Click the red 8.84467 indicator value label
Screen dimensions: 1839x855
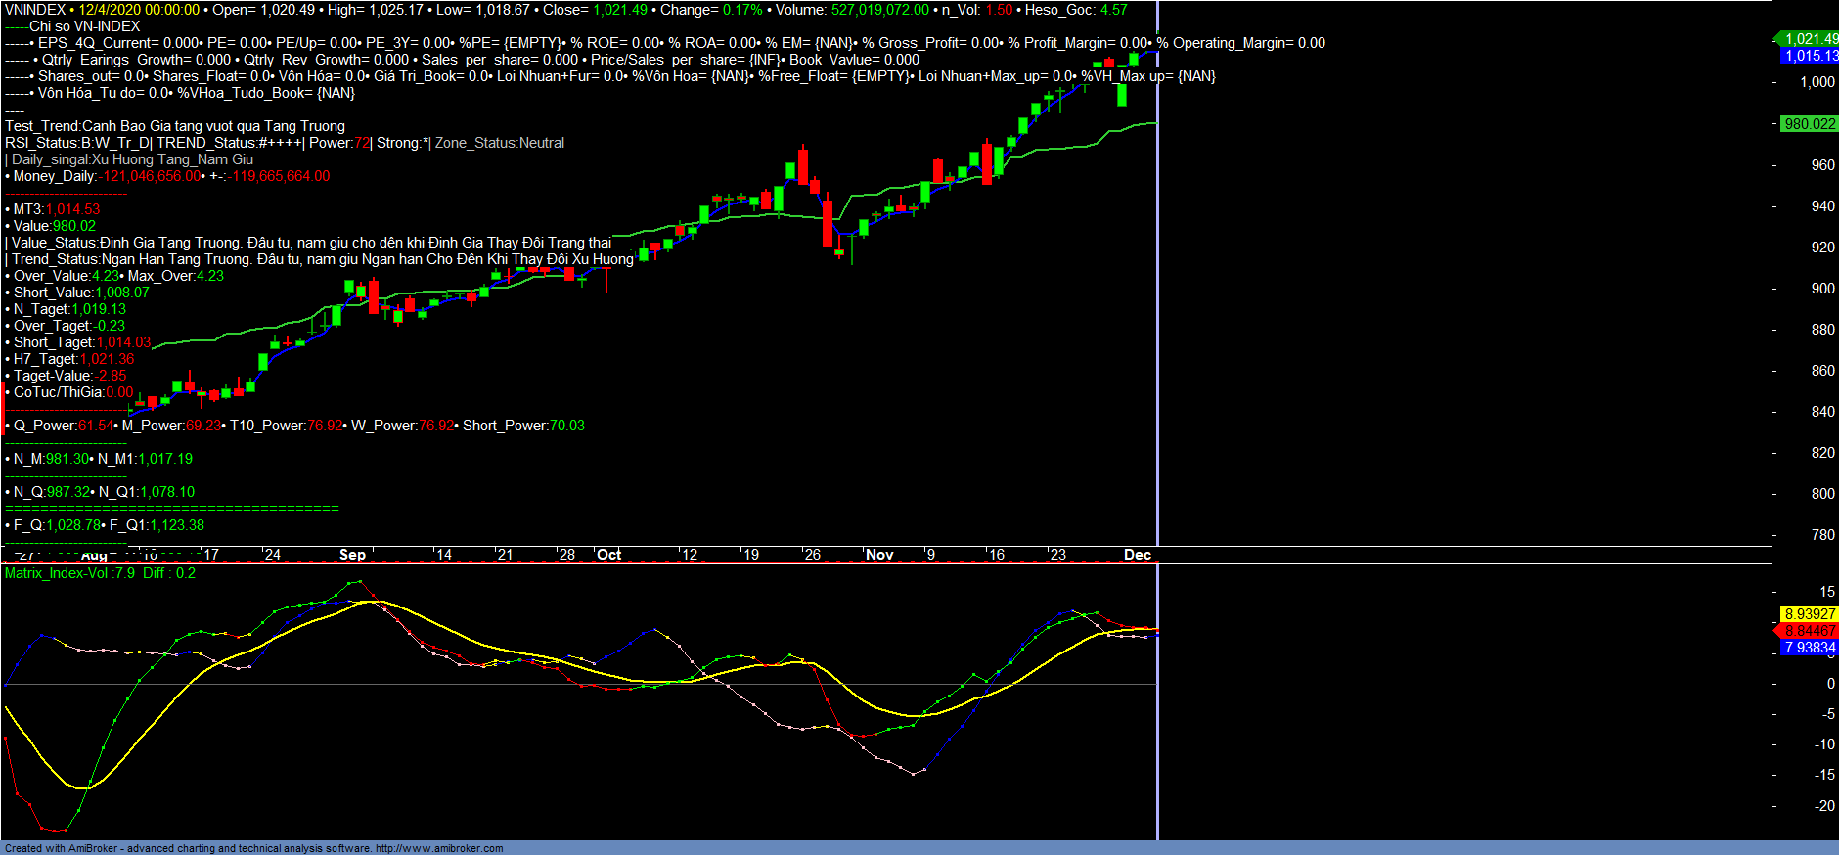(x=1809, y=631)
